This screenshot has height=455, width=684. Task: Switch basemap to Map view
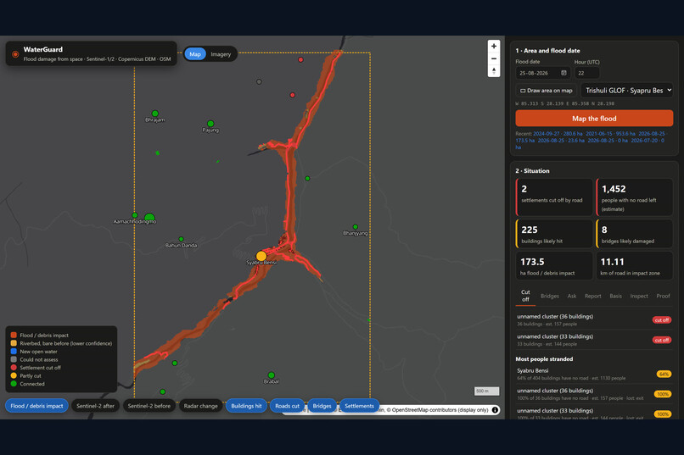[x=195, y=54]
